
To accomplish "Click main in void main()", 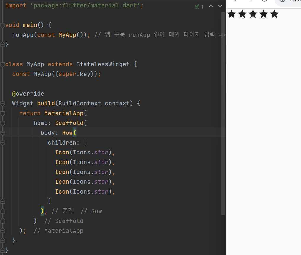I will [30, 25].
